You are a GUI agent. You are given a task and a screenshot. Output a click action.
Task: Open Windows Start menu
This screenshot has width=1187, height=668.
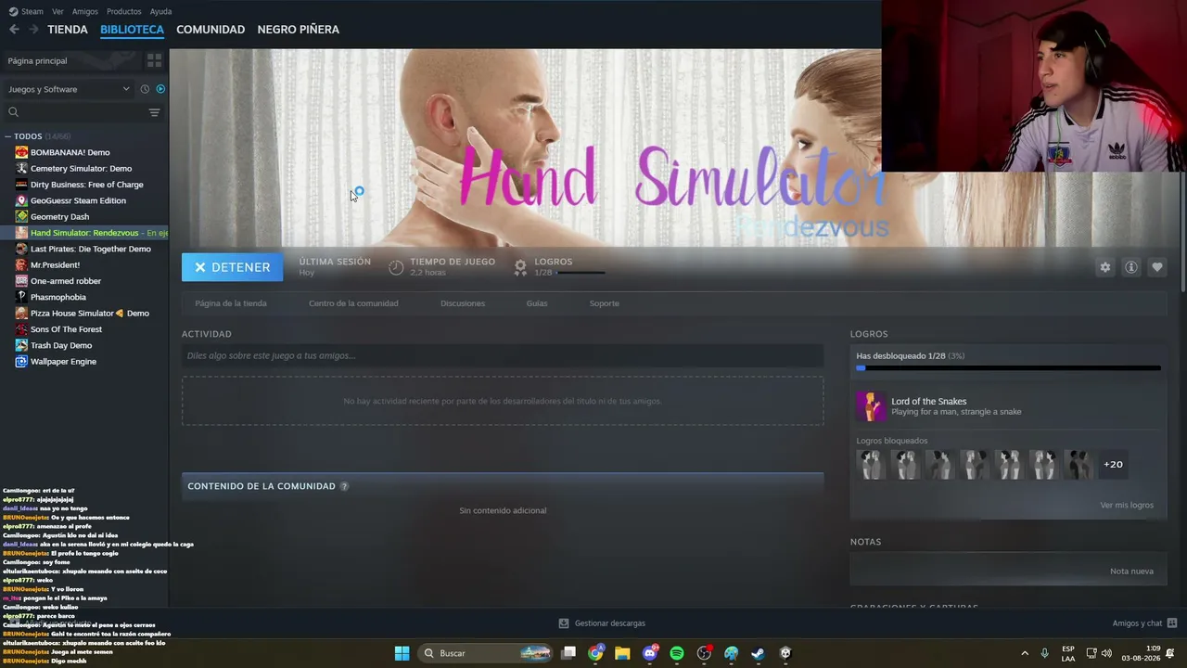tap(402, 653)
